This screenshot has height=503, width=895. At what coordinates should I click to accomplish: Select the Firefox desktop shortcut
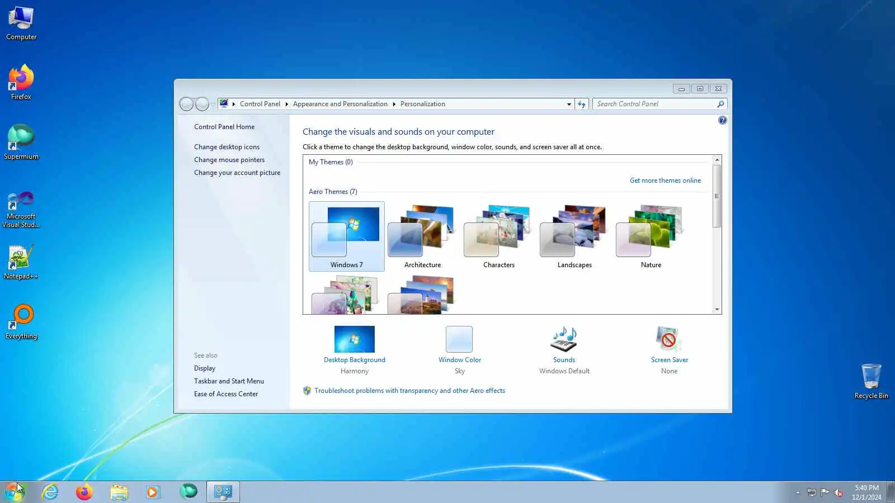[21, 83]
